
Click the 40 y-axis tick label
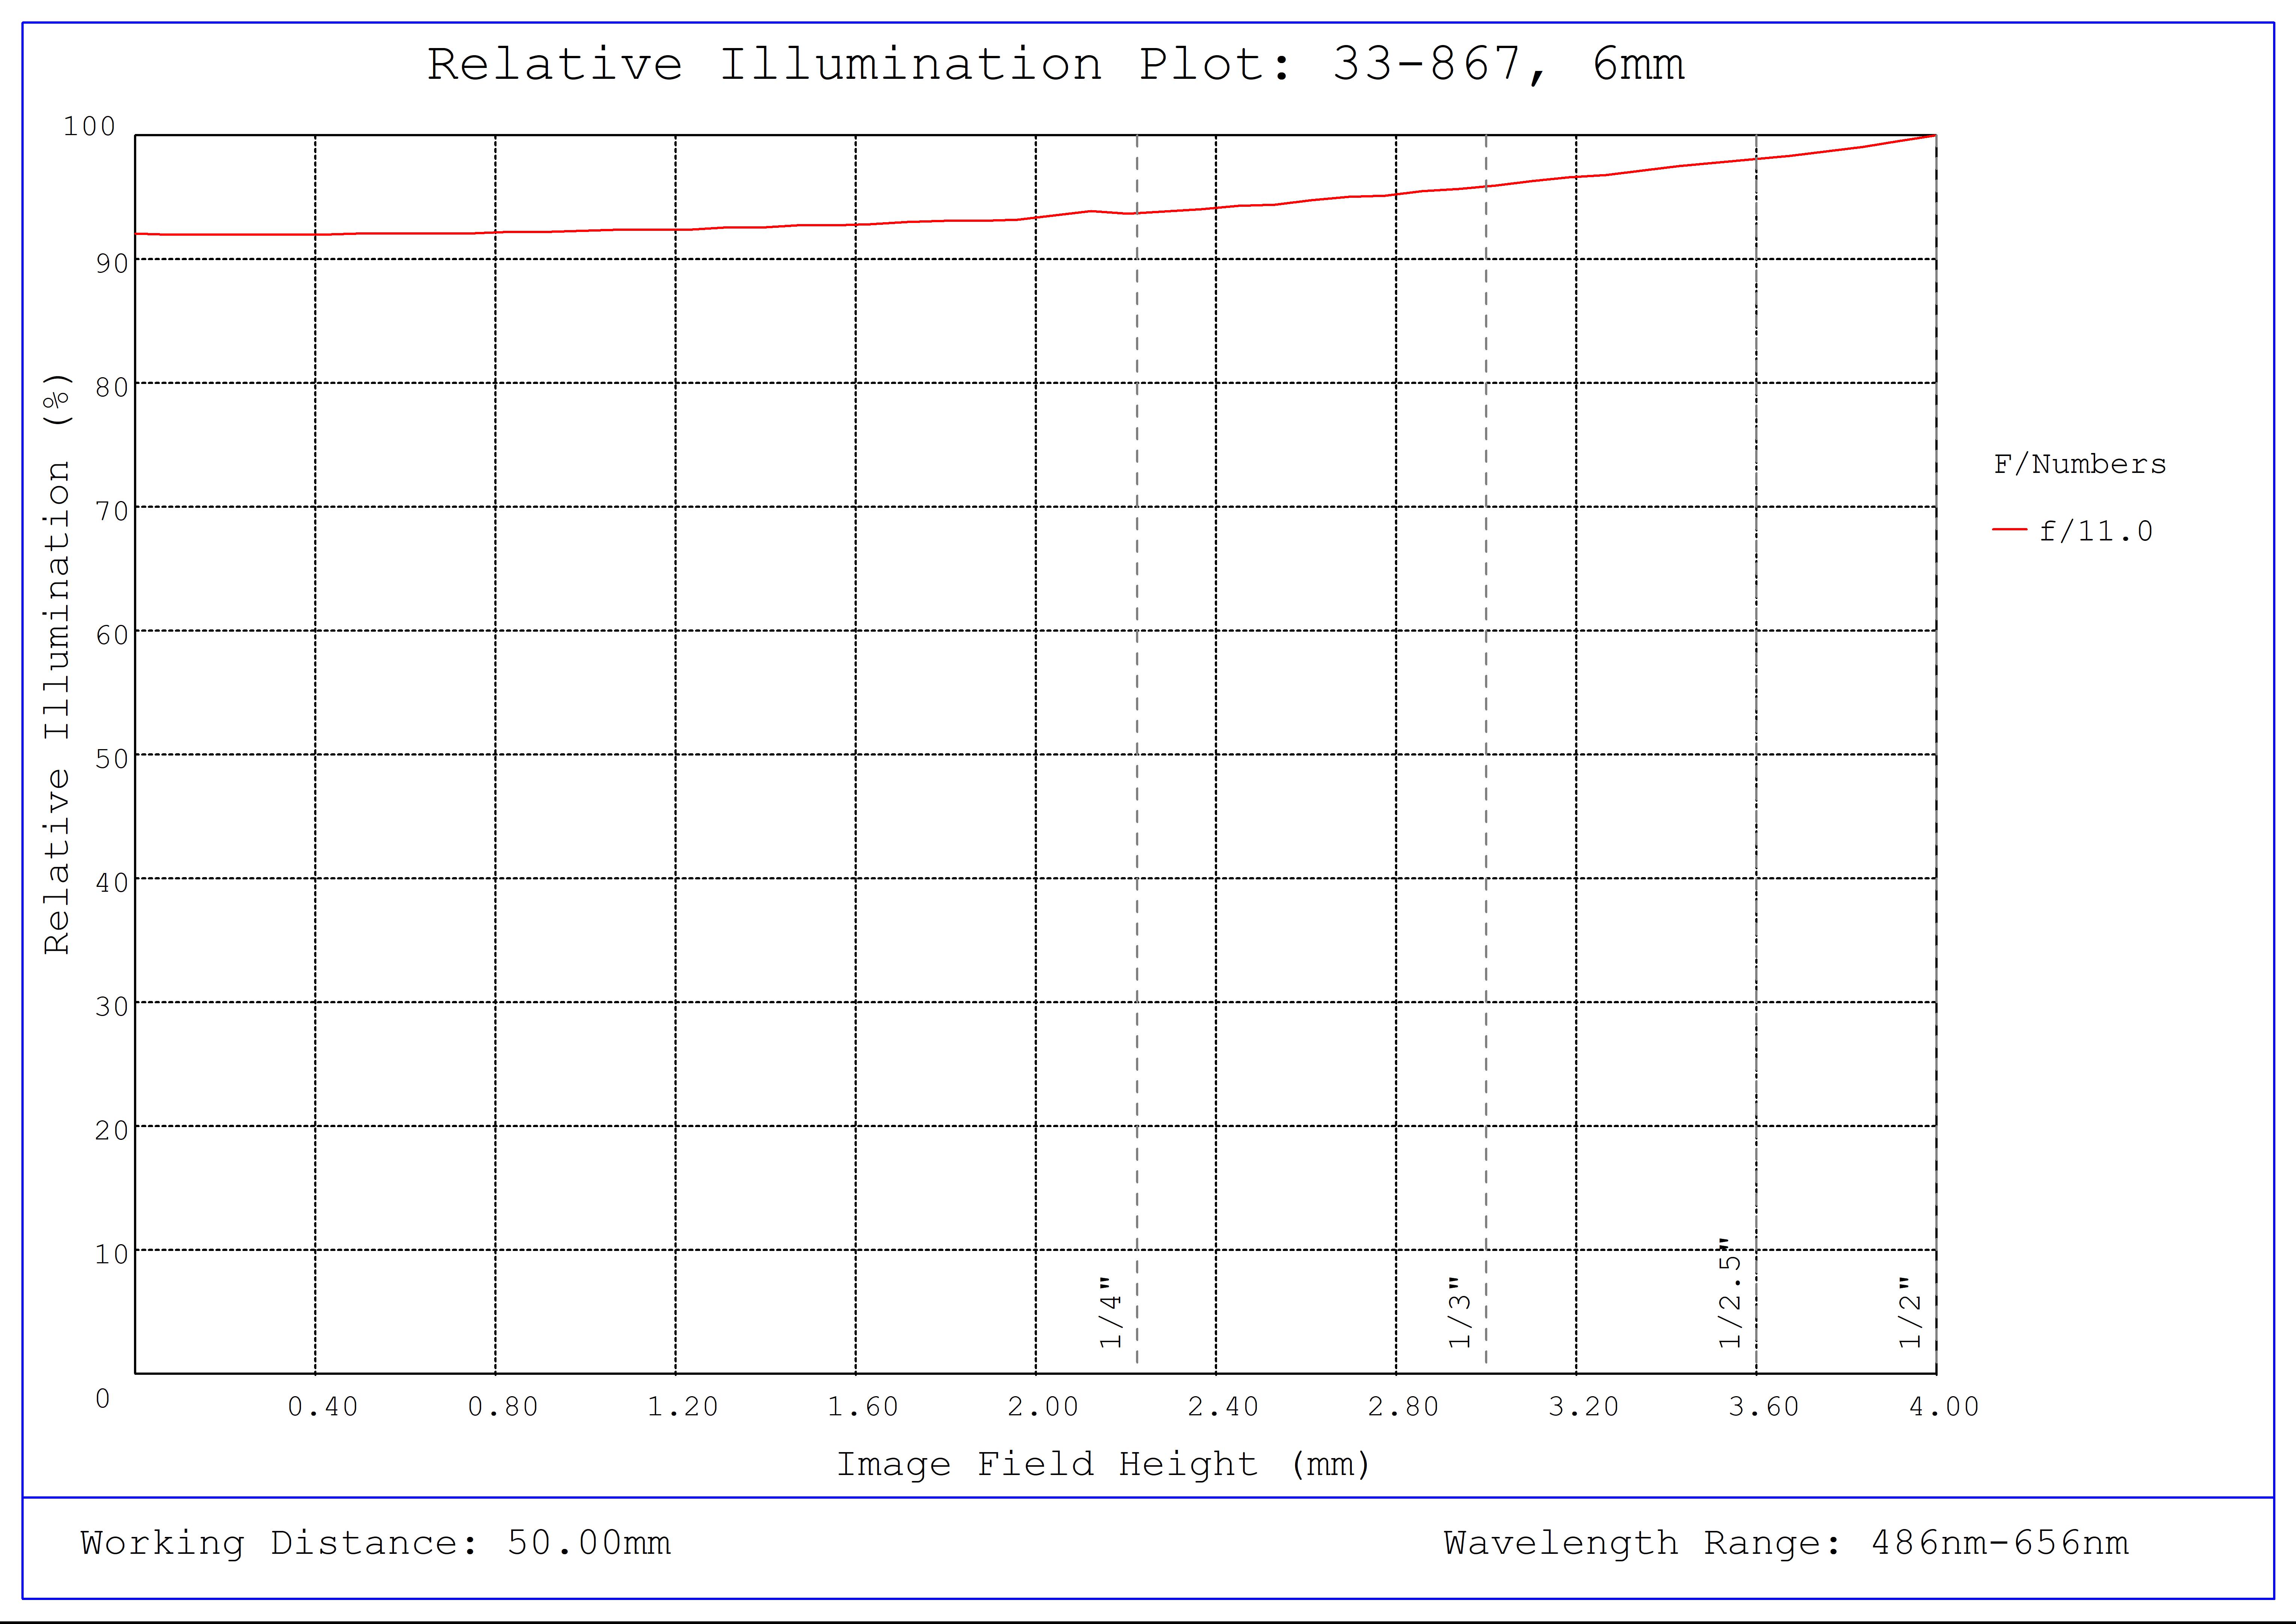pyautogui.click(x=112, y=883)
